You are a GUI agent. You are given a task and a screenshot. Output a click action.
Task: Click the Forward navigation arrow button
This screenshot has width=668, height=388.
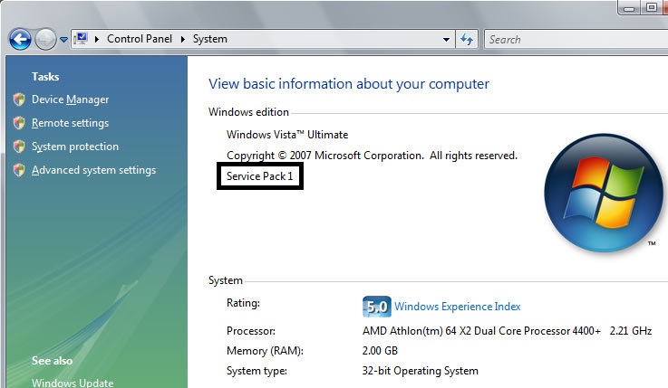45,40
